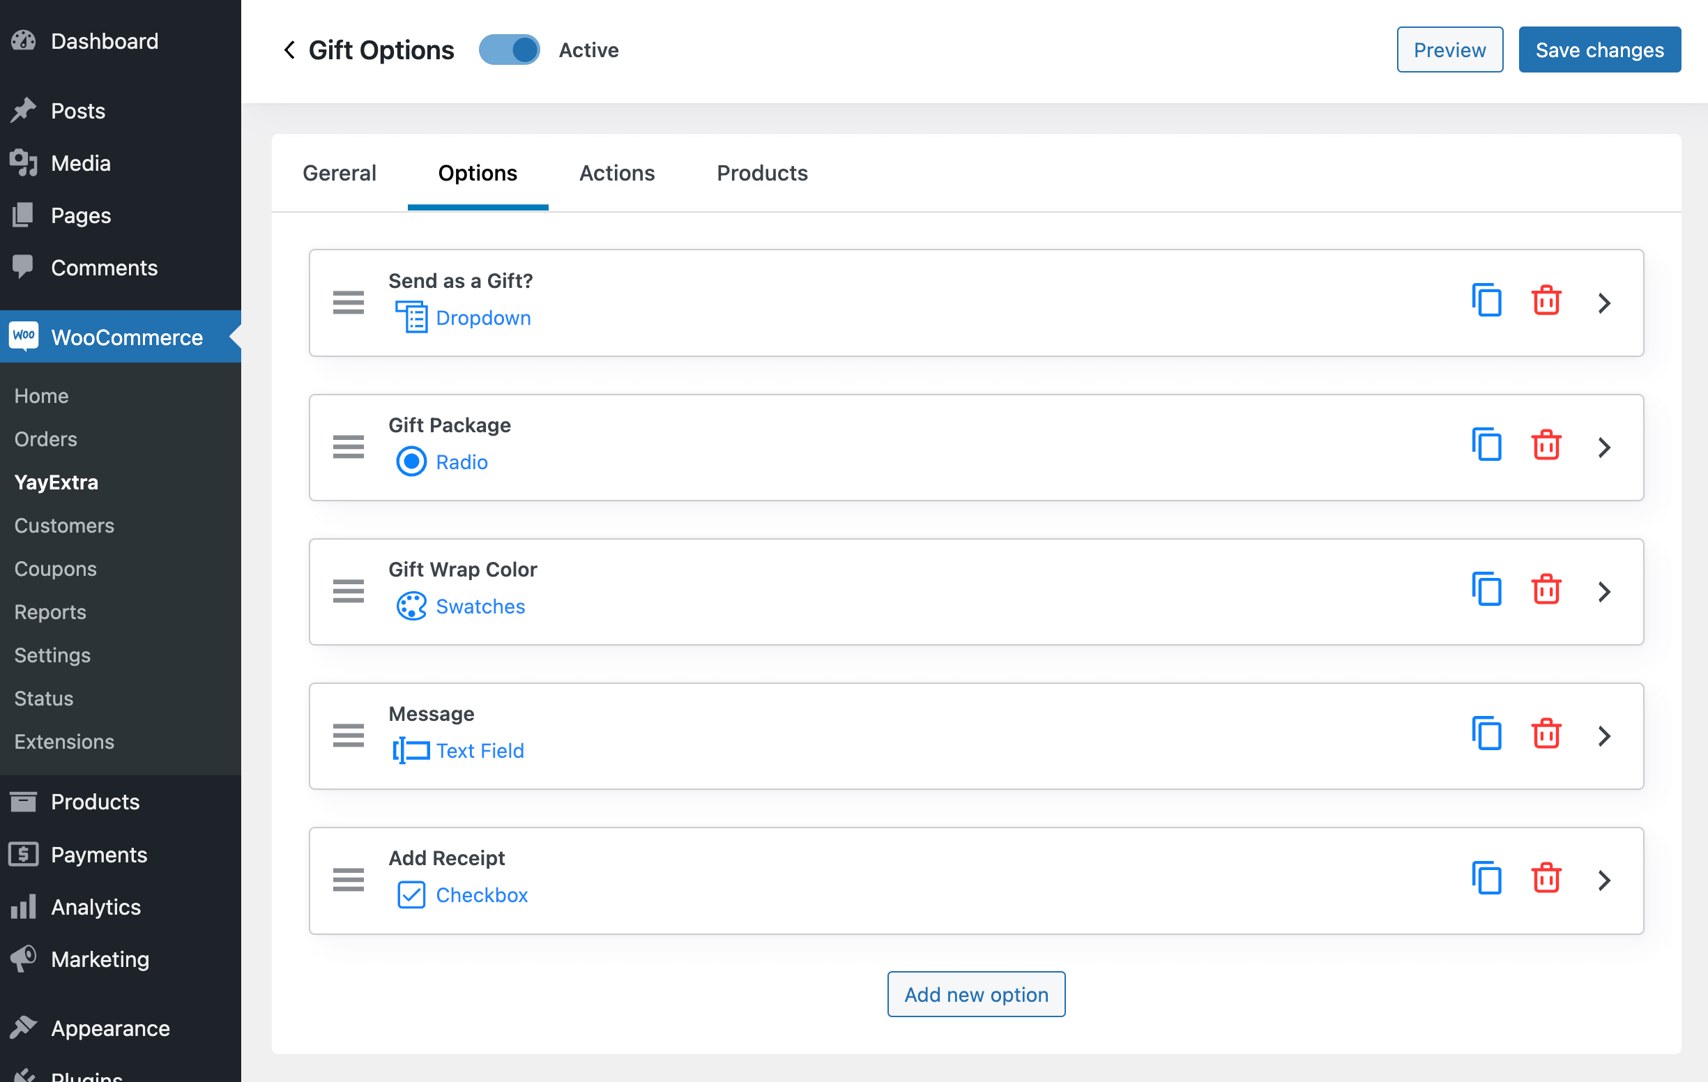This screenshot has height=1082, width=1708.
Task: Toggle the Active switch off
Action: 510,50
